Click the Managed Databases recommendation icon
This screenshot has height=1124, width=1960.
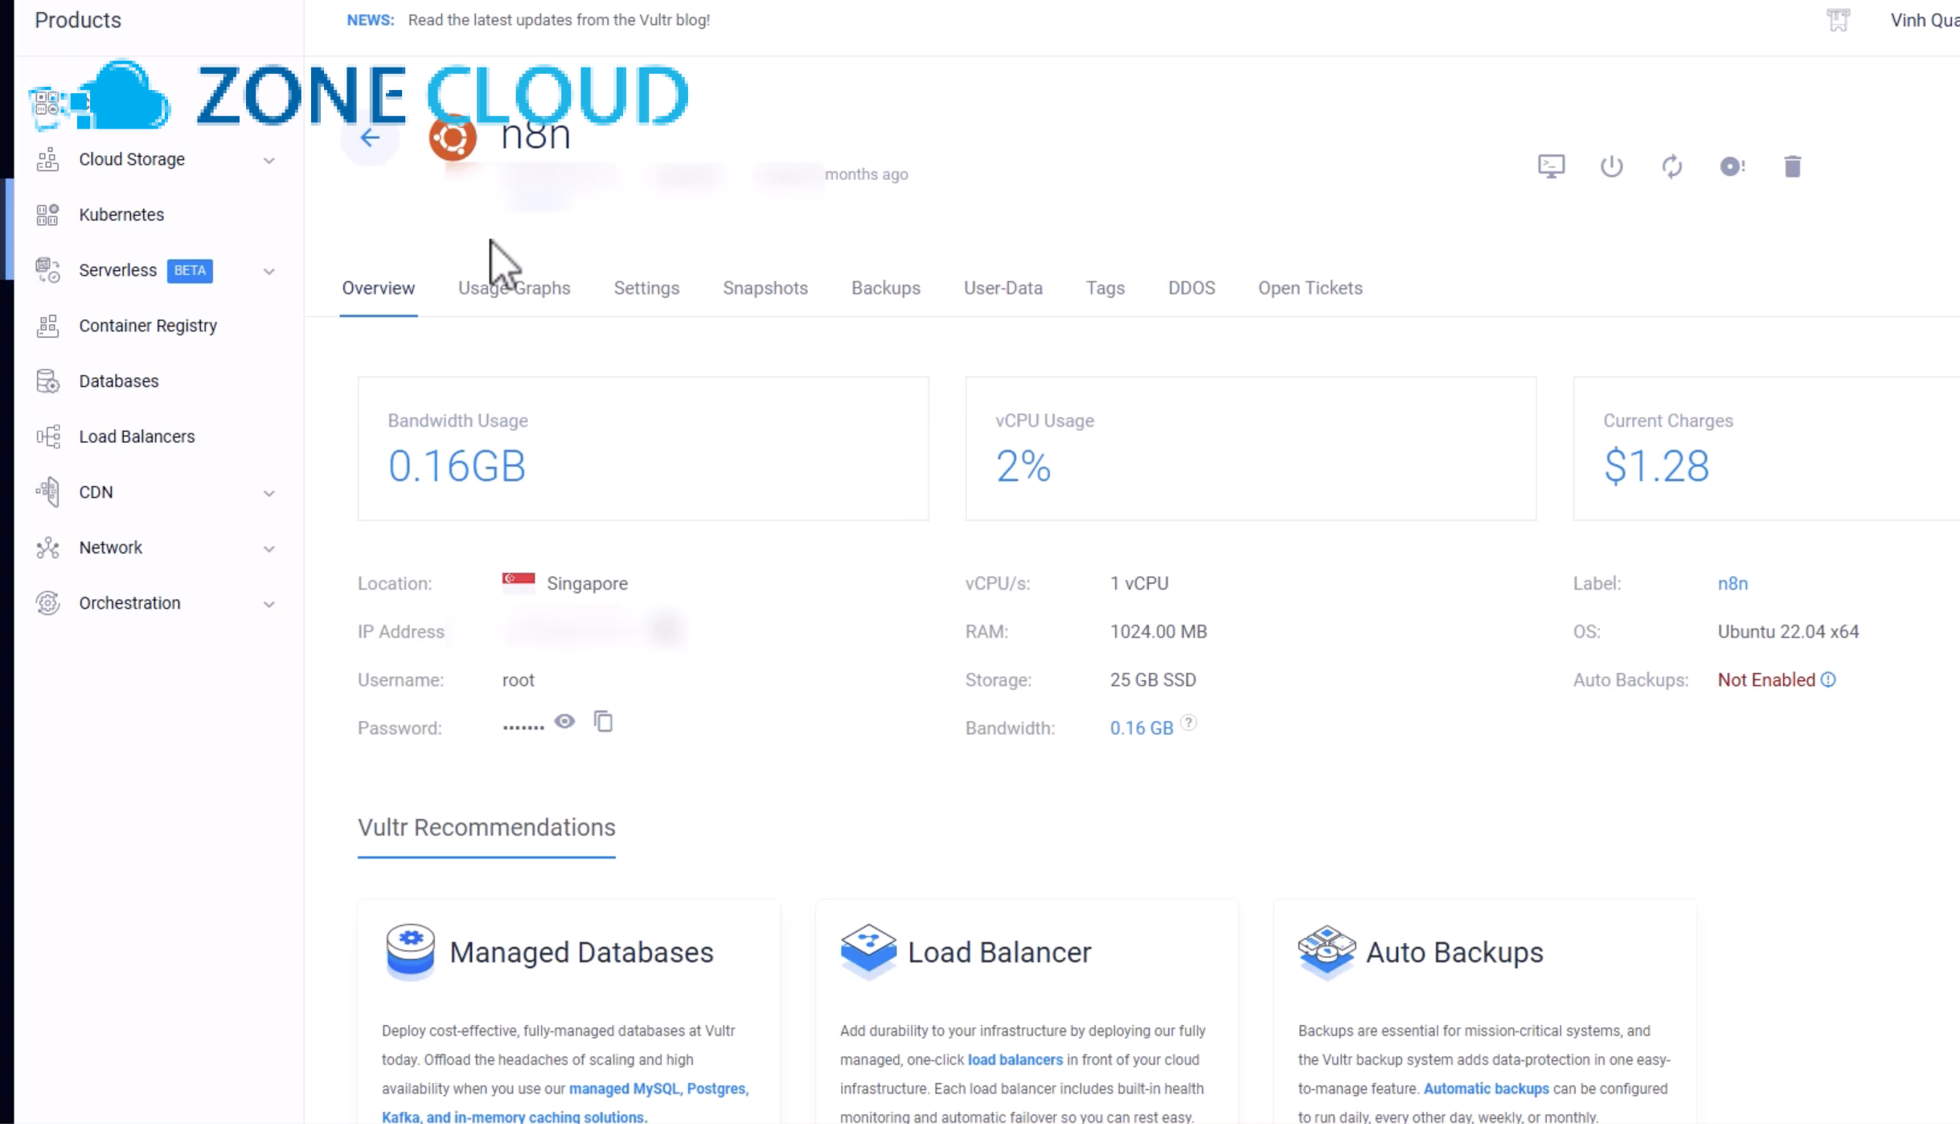[410, 952]
